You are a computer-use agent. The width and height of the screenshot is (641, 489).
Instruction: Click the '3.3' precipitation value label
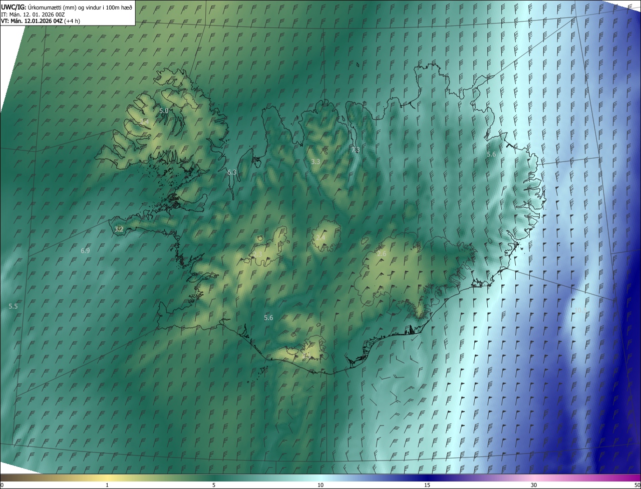point(315,161)
